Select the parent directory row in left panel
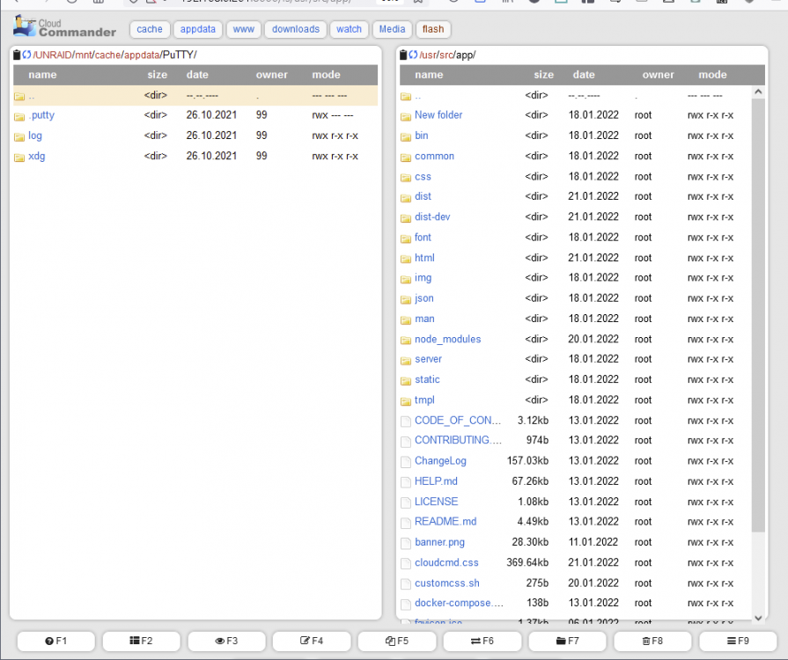The width and height of the screenshot is (788, 660). point(195,95)
